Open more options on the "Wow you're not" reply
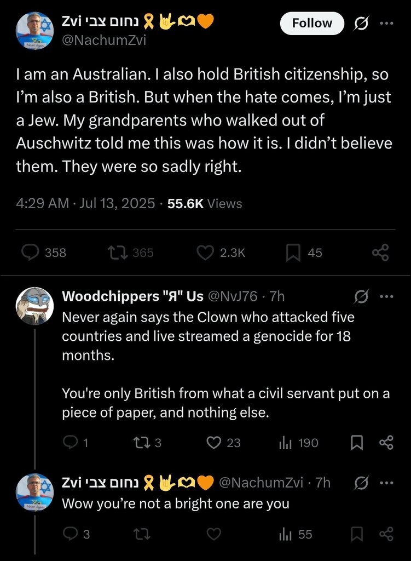The height and width of the screenshot is (561, 411). click(x=386, y=483)
